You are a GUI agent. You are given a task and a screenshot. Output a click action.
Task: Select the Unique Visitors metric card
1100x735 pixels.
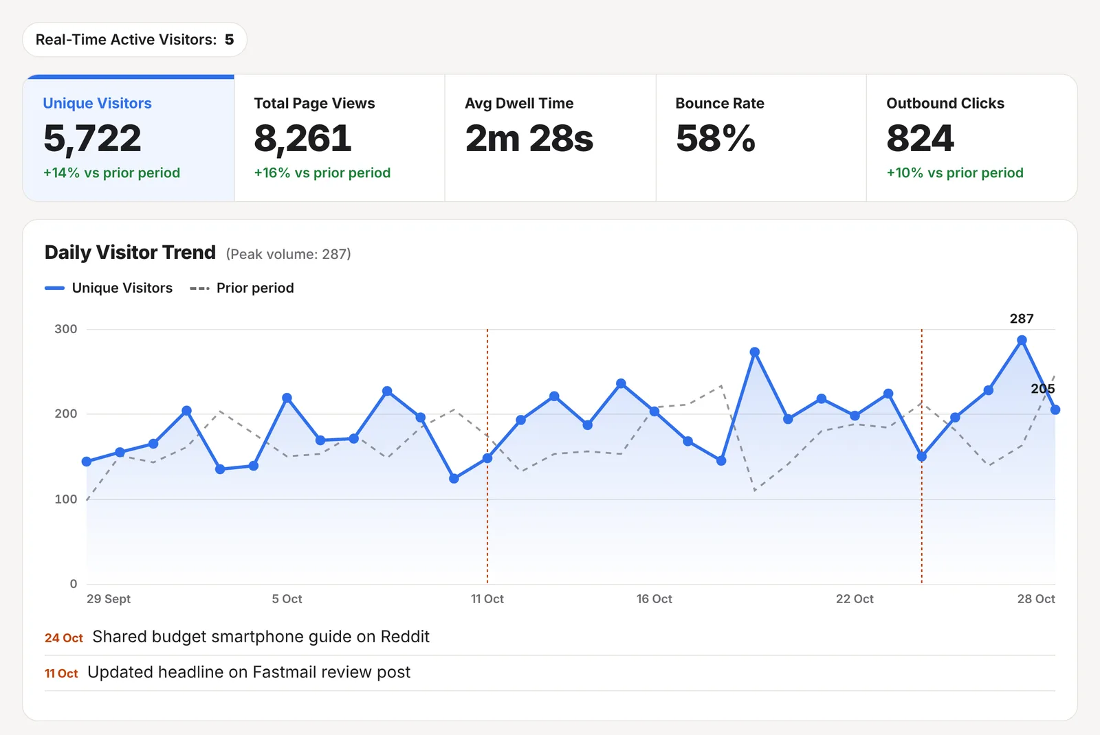click(x=129, y=138)
